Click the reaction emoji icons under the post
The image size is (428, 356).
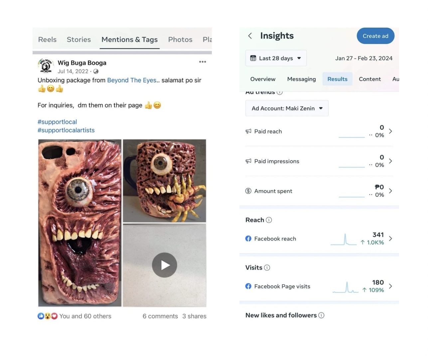48,316
